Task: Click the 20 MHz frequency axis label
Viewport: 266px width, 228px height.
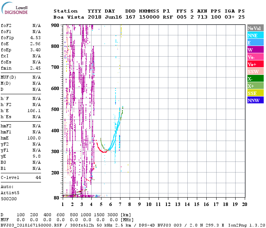Action: [x=244, y=204]
